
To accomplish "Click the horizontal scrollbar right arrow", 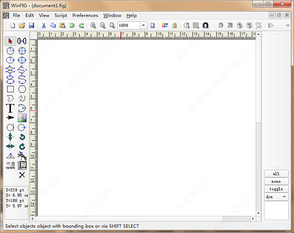I will (253, 219).
